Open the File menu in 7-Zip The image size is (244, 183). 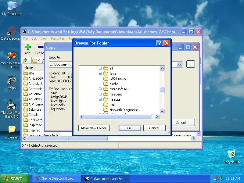tap(25, 38)
